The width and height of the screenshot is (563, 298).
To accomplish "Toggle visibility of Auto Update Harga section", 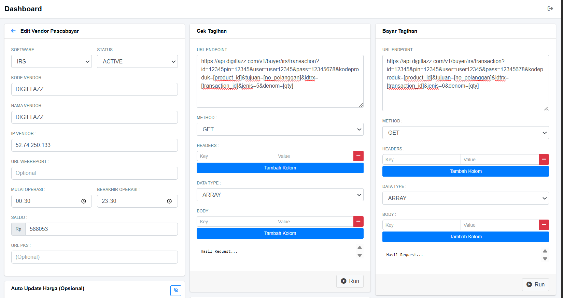I will pos(176,290).
